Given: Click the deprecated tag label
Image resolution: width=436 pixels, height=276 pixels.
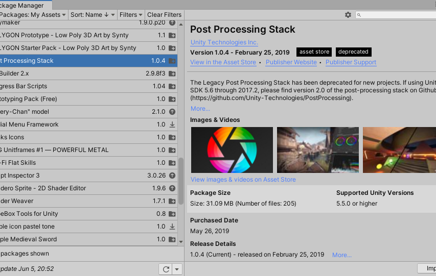Looking at the screenshot, I should [353, 52].
